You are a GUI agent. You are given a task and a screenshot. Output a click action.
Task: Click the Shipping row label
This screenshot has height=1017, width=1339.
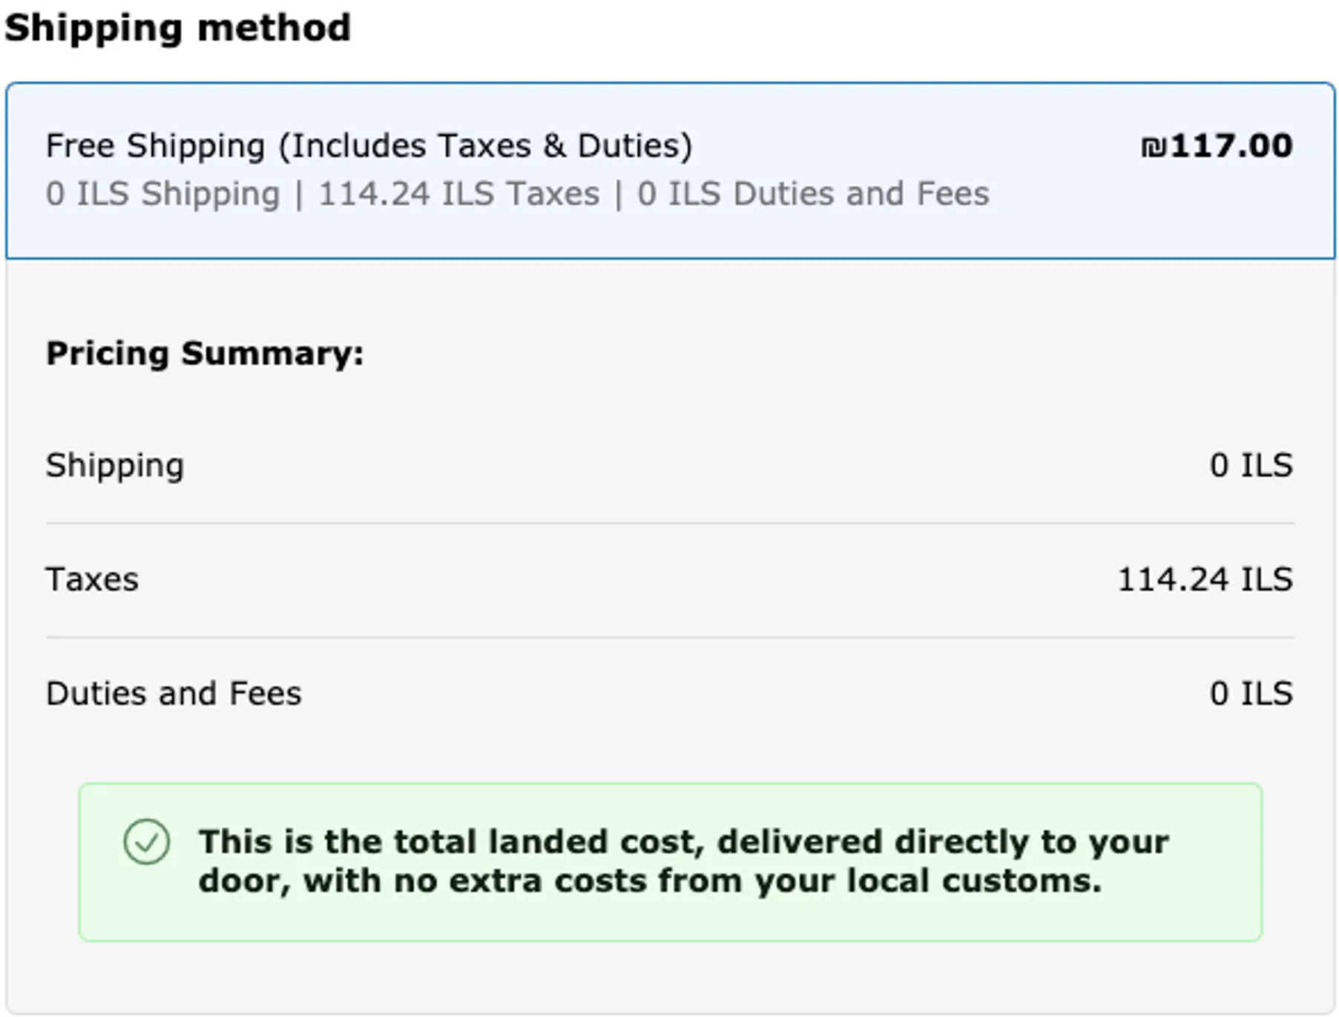point(115,466)
